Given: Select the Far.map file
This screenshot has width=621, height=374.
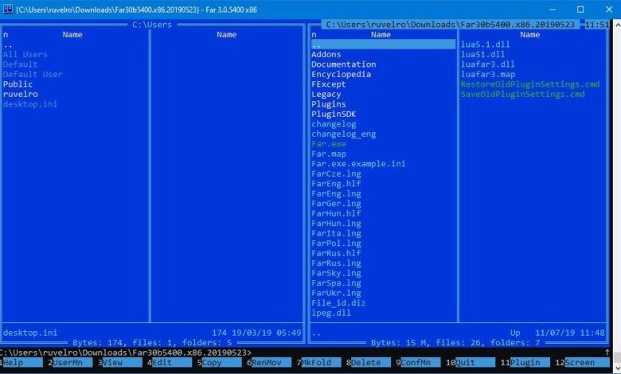Looking at the screenshot, I should 328,154.
